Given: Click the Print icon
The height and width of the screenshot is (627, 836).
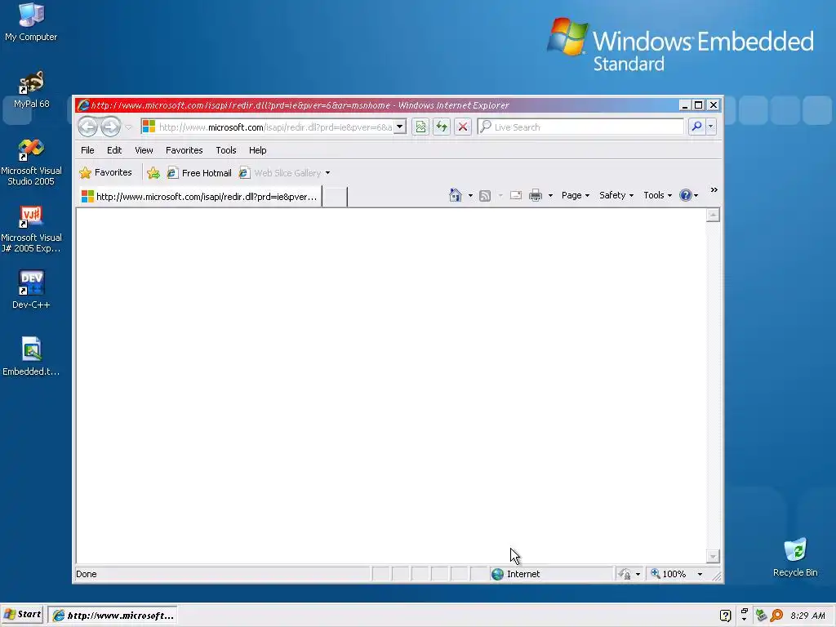Looking at the screenshot, I should pos(536,195).
